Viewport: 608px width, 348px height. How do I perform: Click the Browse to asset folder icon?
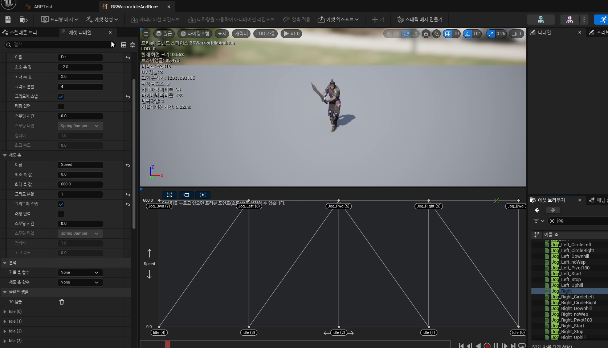(x=24, y=20)
